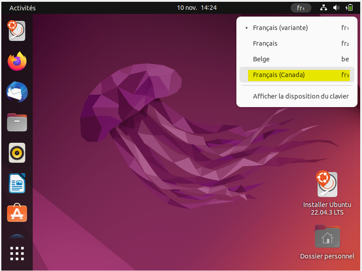
Task: Open the Dossier personnel desktop folder
Action: point(327,242)
